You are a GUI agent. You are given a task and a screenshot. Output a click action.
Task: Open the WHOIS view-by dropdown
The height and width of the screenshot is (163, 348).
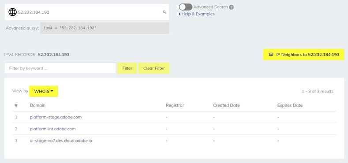[x=44, y=91]
